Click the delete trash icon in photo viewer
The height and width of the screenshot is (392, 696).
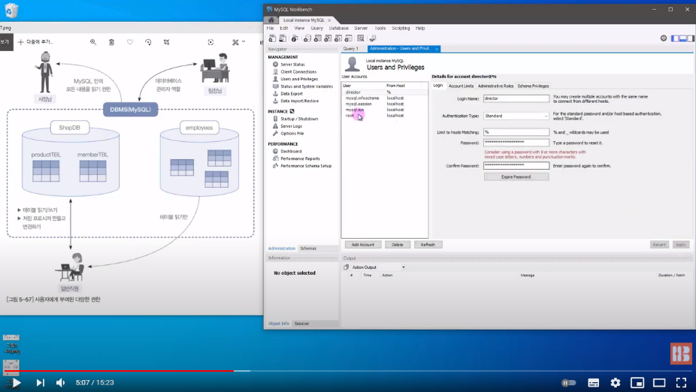pyautogui.click(x=111, y=42)
